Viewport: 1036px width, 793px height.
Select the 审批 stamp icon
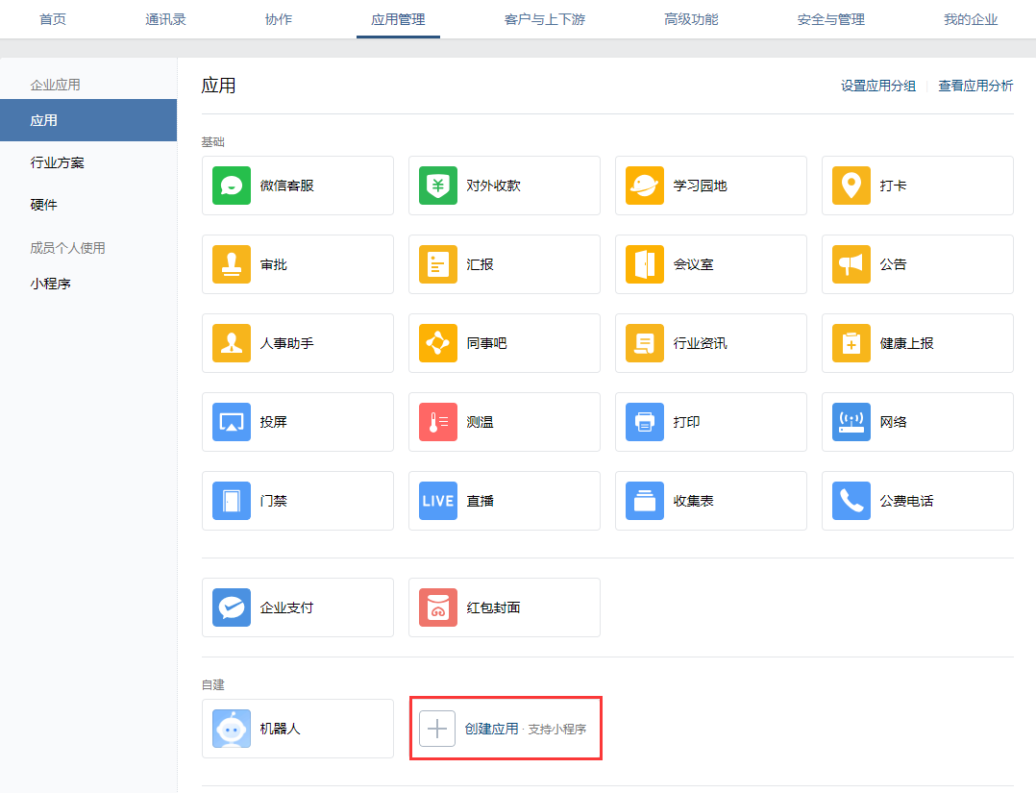[x=232, y=264]
